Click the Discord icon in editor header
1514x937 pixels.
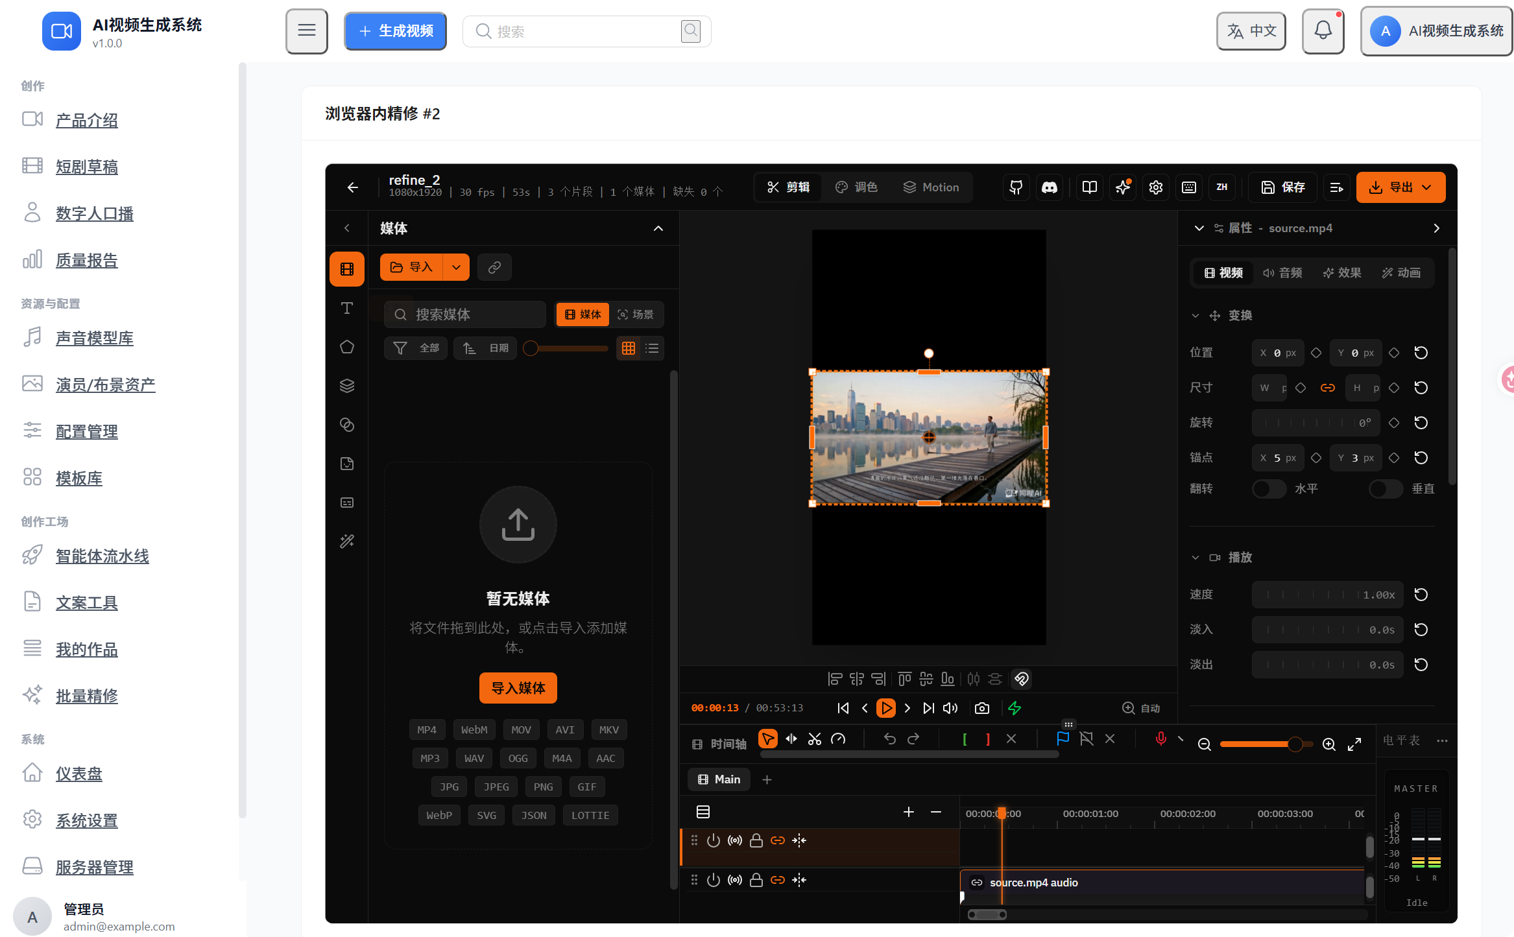(1050, 187)
